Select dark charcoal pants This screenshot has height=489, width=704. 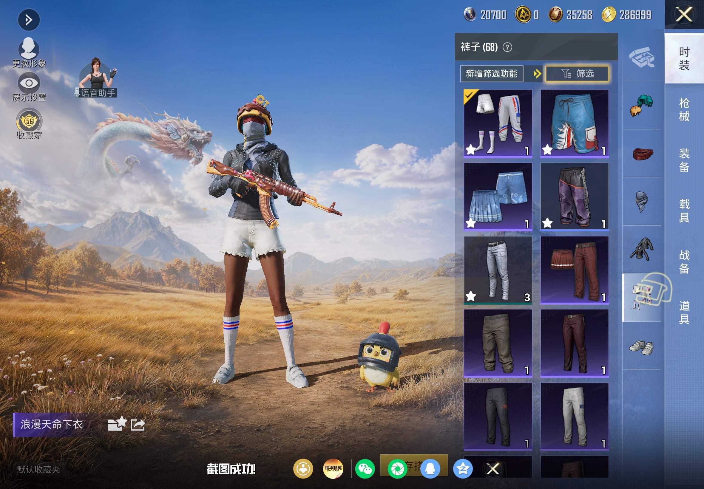(498, 417)
